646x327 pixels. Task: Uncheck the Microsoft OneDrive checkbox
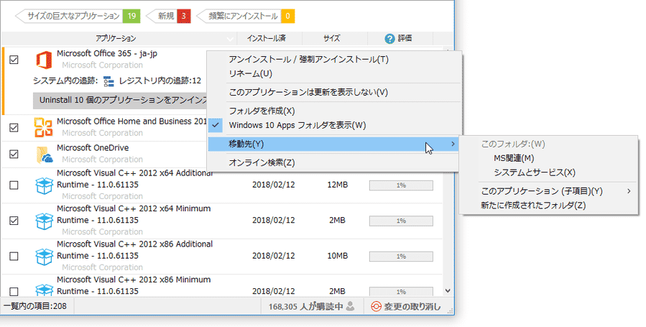(14, 154)
